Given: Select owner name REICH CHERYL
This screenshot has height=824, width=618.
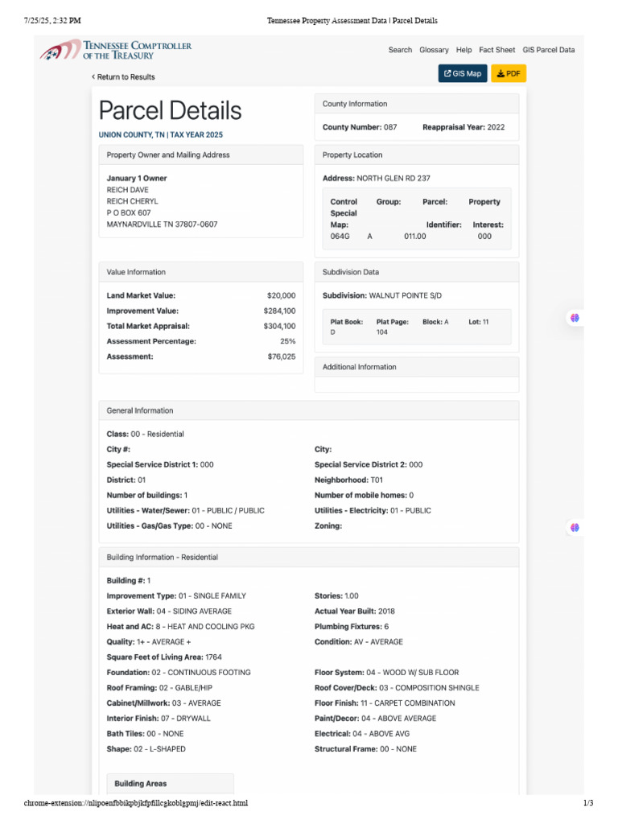Looking at the screenshot, I should coord(133,201).
